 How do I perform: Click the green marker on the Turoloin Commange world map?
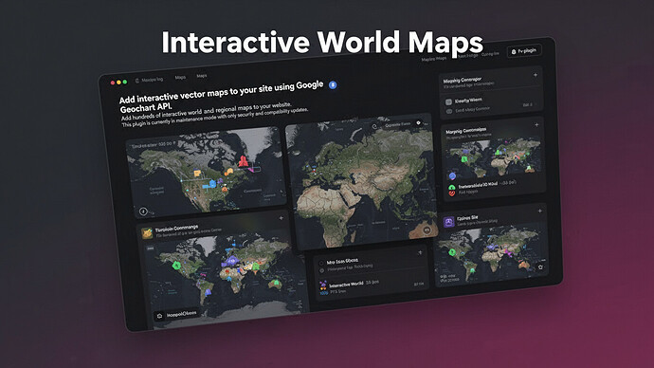(x=176, y=266)
